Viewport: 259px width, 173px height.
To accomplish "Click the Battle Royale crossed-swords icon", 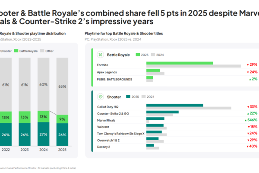I will click(x=101, y=55).
